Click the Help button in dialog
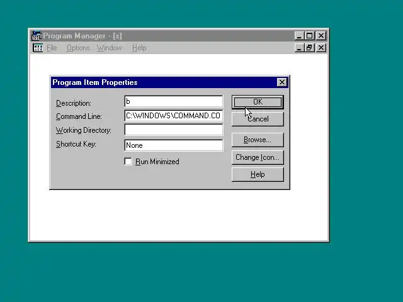The height and width of the screenshot is (302, 403). click(258, 174)
